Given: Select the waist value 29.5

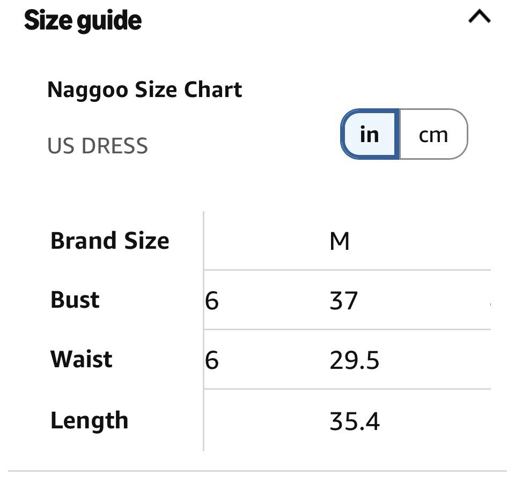Looking at the screenshot, I should [354, 360].
